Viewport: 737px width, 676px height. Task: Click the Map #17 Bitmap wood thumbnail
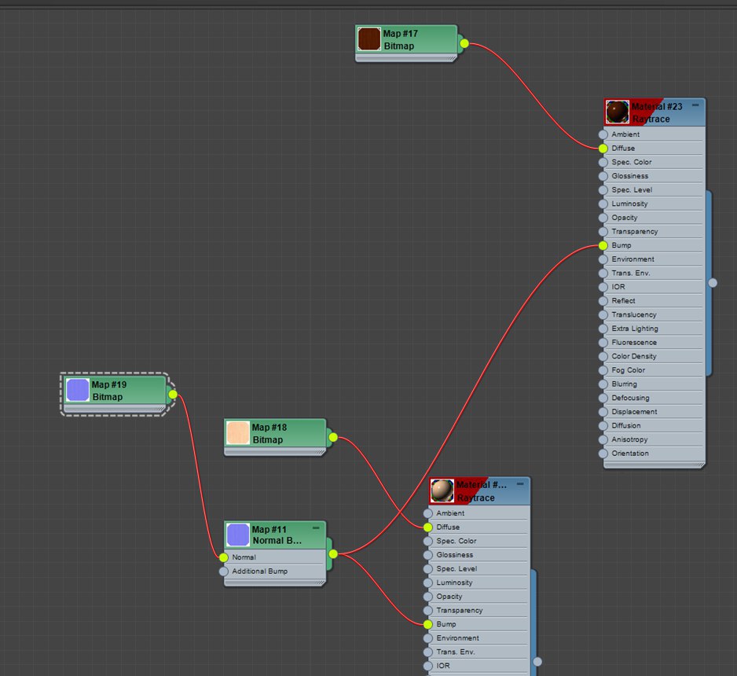369,39
